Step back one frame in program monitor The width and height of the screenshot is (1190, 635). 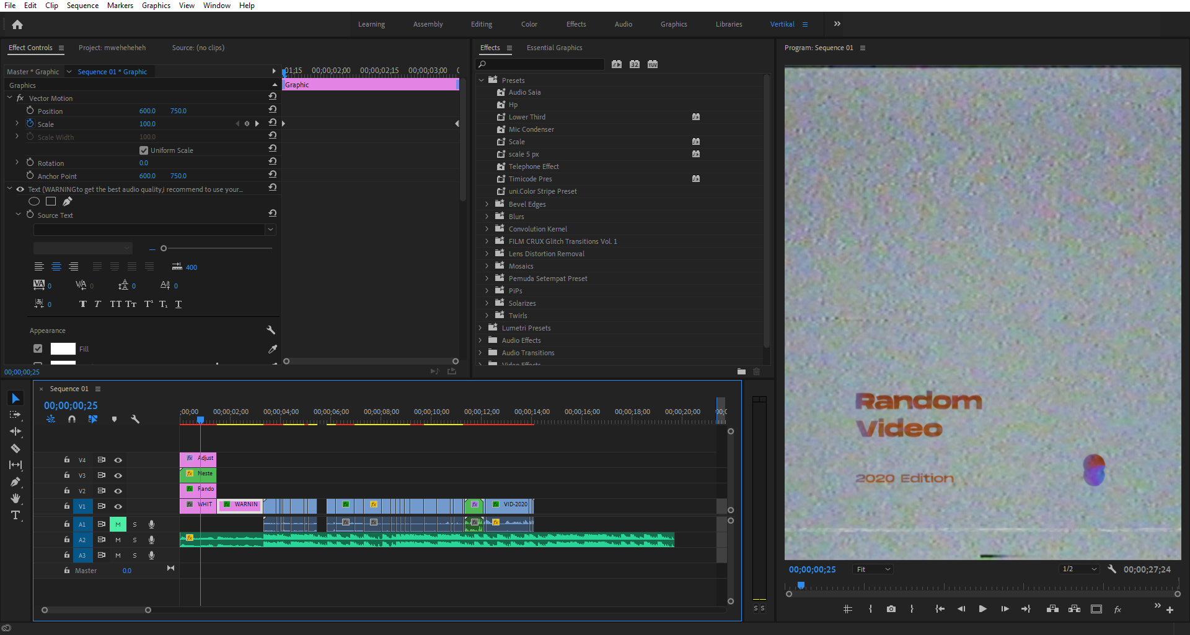click(961, 609)
